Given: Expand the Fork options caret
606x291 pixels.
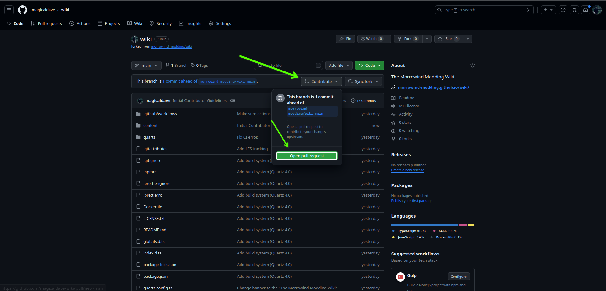Looking at the screenshot, I should [x=427, y=39].
